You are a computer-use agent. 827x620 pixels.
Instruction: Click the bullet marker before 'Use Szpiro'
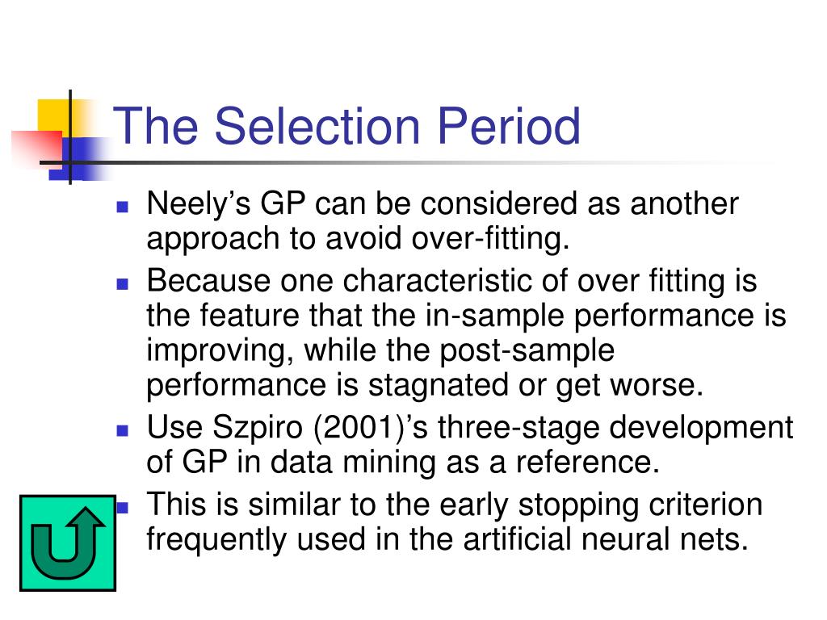click(123, 430)
